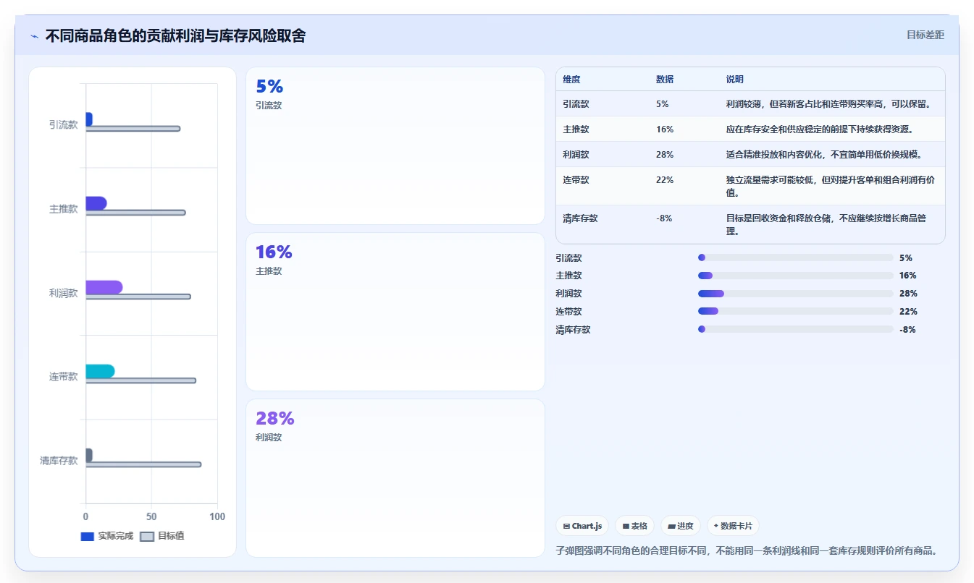Click the 主推款 y-axis label in chart
The height and width of the screenshot is (583, 974).
point(63,209)
